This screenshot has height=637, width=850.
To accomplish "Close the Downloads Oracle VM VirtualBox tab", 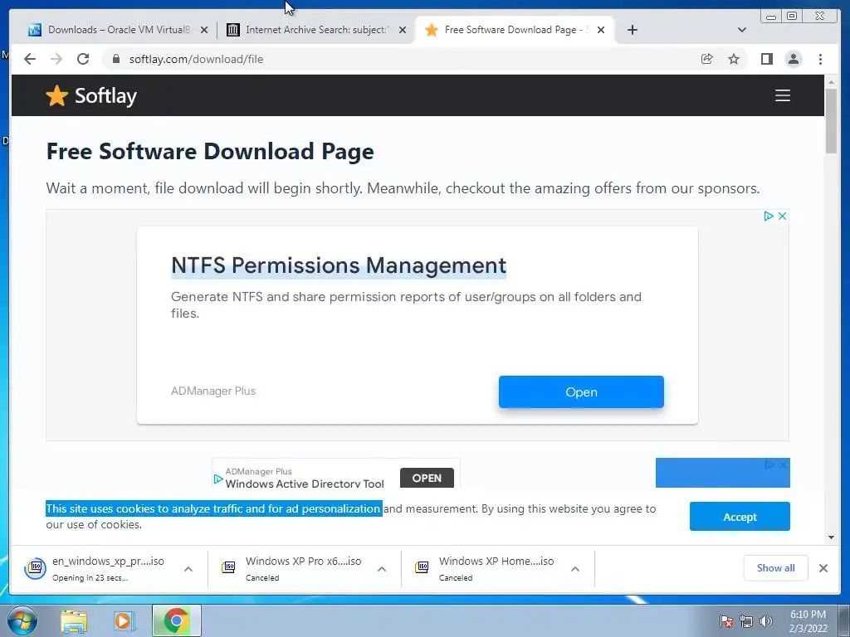I will [x=204, y=30].
